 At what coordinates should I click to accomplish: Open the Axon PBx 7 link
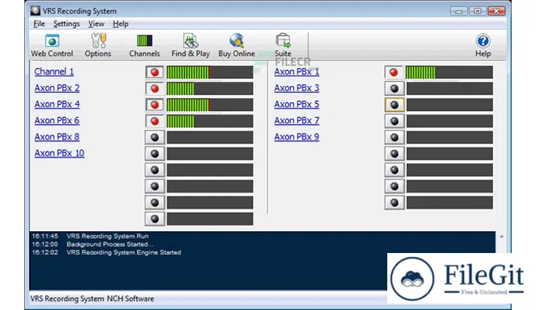coord(296,120)
